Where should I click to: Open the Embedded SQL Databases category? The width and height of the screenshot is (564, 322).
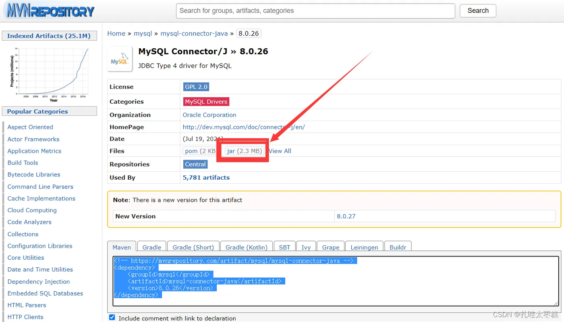[45, 293]
